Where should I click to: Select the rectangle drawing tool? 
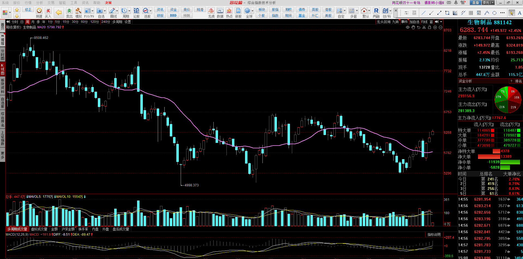[x=447, y=13]
